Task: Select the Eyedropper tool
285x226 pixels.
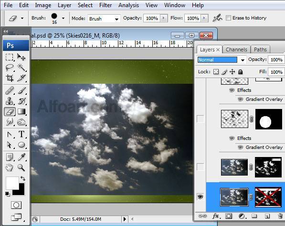Action: tap(21, 157)
